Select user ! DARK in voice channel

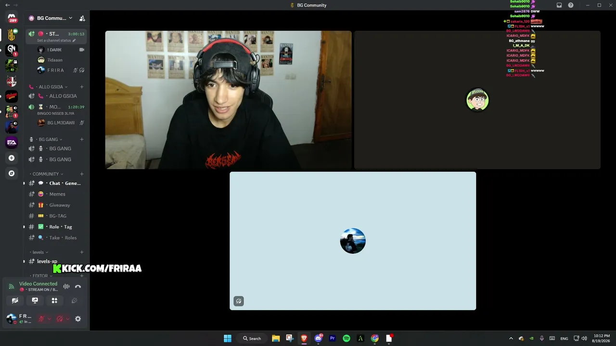click(61, 50)
